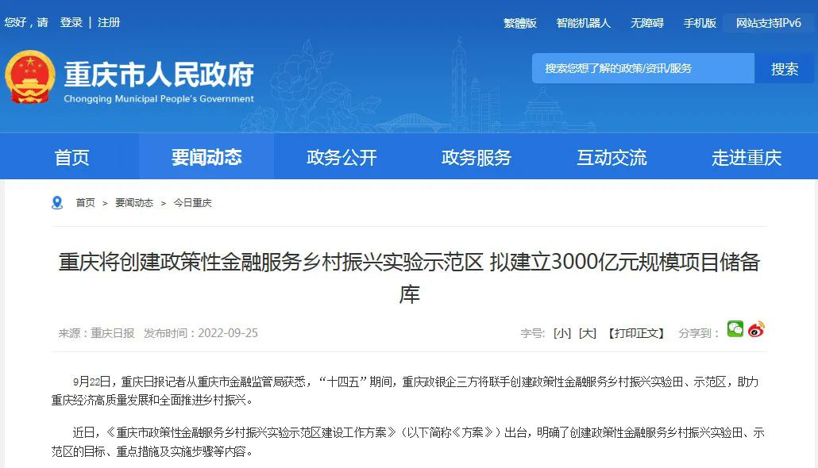Open the 注册 register link
The image size is (818, 468).
coord(109,22)
